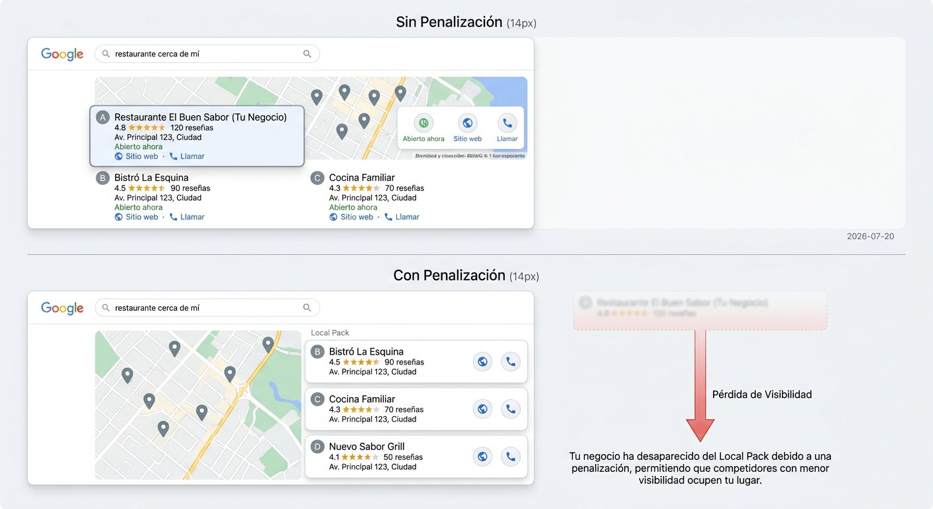Click Llamar link under Restaurante El Buen Sabor

click(x=187, y=156)
